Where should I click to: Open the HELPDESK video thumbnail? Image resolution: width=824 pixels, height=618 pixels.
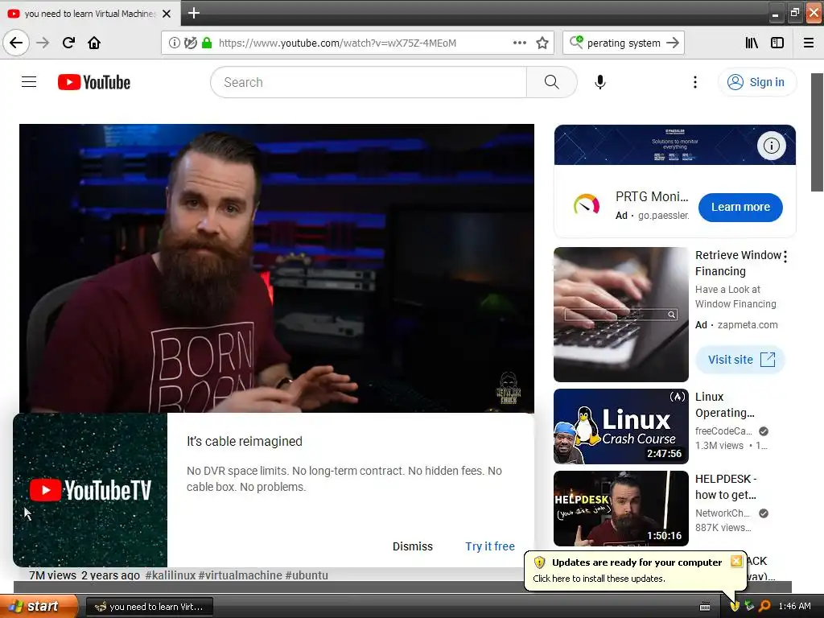[x=621, y=509]
